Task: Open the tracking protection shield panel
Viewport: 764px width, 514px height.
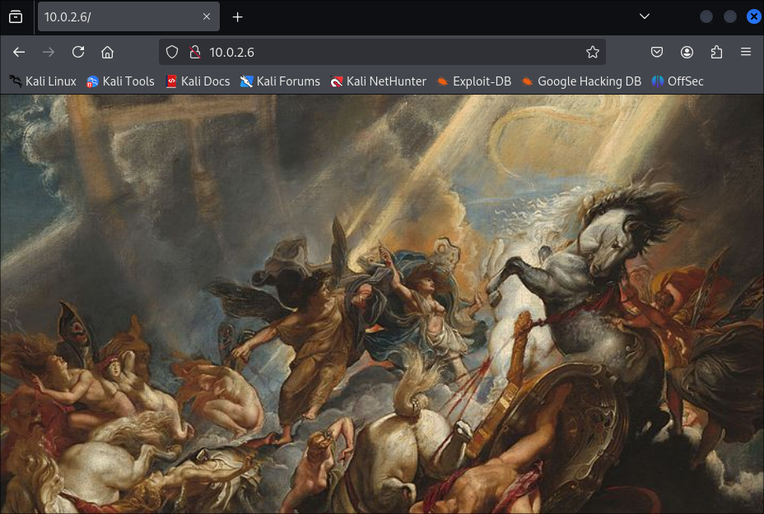Action: tap(171, 51)
